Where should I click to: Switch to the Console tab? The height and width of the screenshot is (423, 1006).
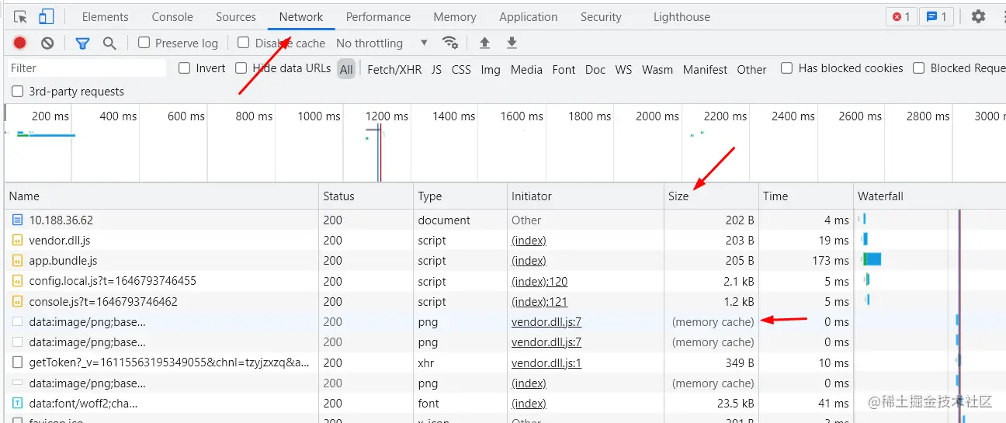coord(172,17)
